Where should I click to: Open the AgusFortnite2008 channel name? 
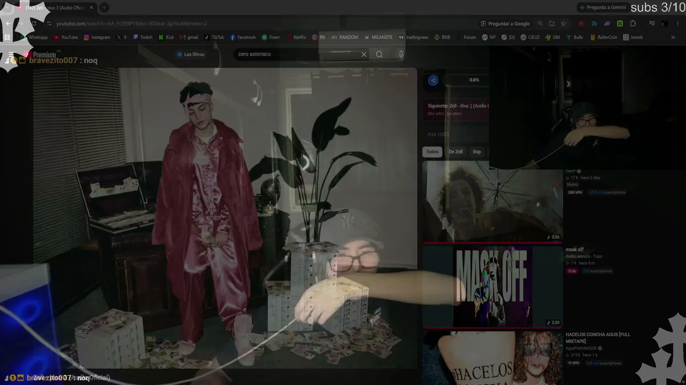[581, 348]
